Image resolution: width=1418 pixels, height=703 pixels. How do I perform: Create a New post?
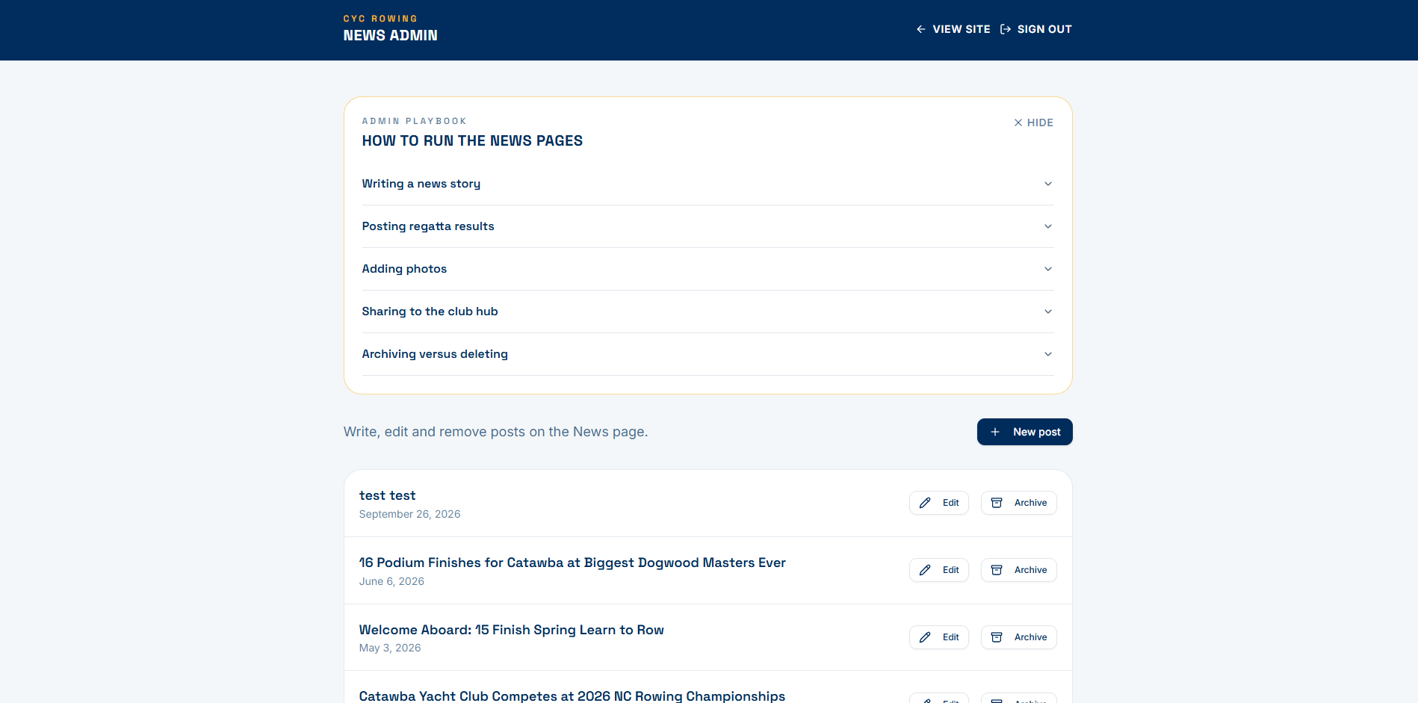click(x=1025, y=432)
